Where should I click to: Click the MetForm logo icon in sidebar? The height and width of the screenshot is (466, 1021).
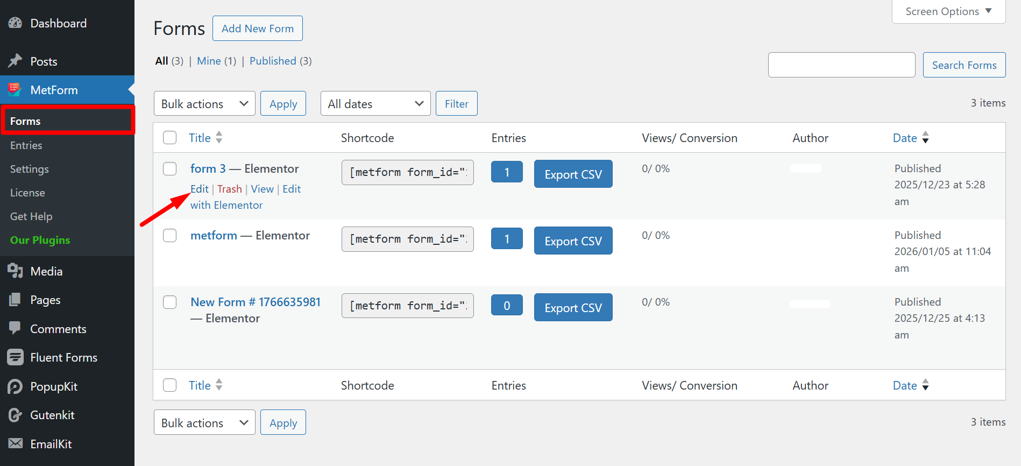point(15,90)
